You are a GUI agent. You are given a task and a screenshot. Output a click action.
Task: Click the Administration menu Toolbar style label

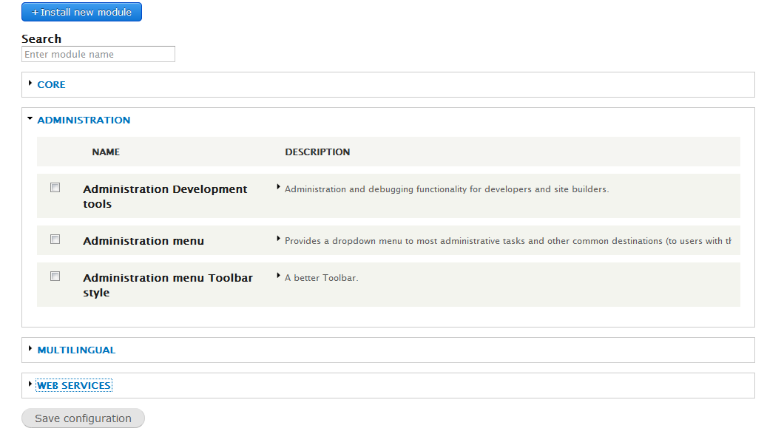(x=168, y=285)
